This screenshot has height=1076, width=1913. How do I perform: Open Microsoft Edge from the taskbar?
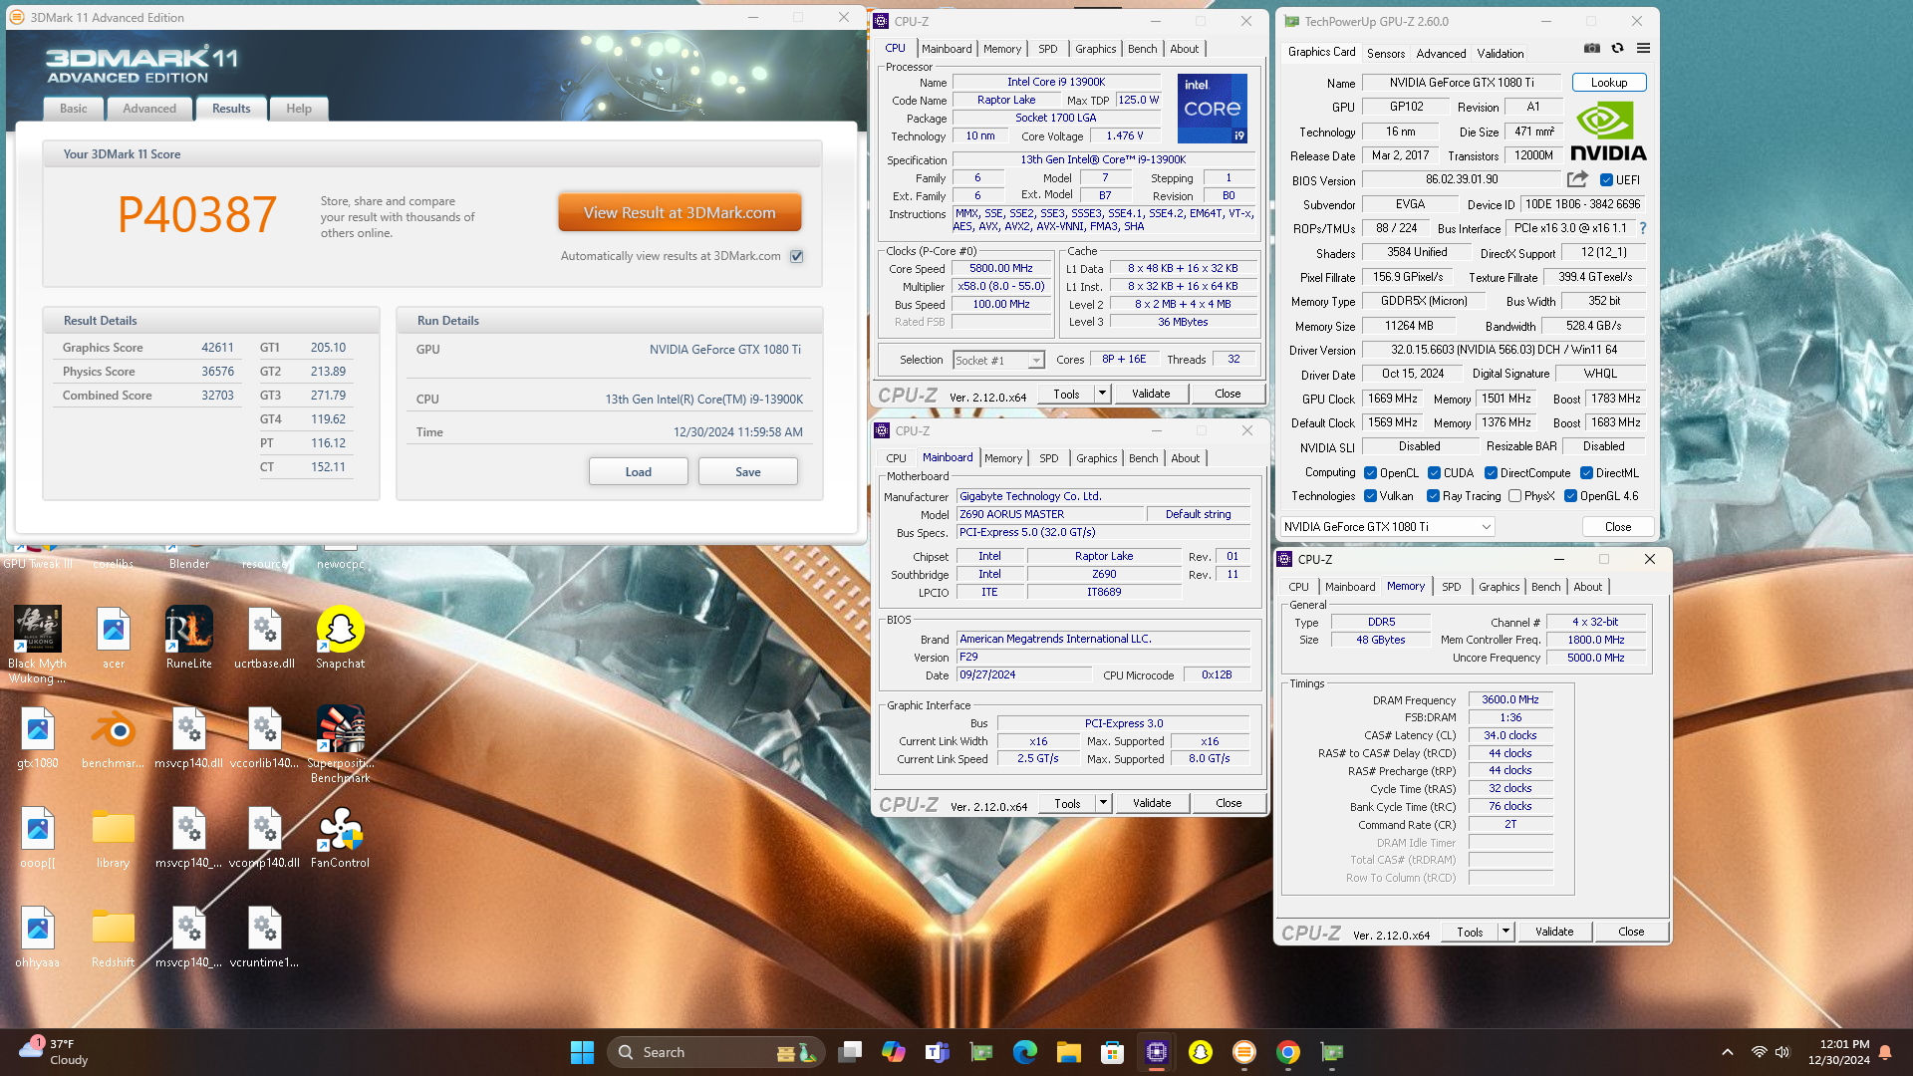coord(1025,1052)
